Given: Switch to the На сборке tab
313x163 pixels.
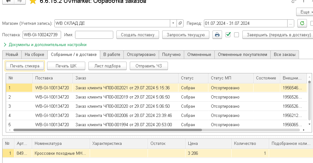Looking at the screenshot, I should (34, 54).
